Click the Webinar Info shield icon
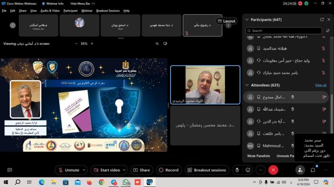Image resolution: width=334 pixels, height=187 pixels. pos(44,4)
